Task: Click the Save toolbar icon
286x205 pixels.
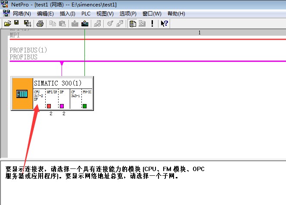Action: 16,24
